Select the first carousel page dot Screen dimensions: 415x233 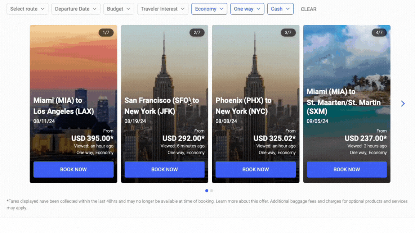click(x=207, y=191)
